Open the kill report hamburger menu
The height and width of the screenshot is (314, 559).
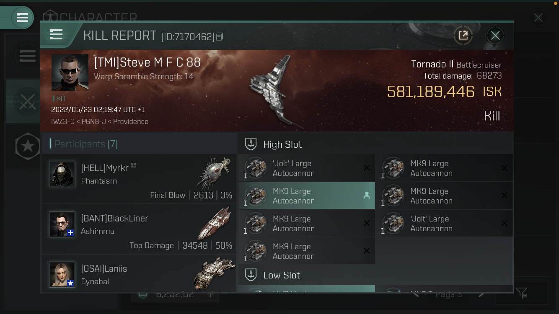(x=56, y=34)
